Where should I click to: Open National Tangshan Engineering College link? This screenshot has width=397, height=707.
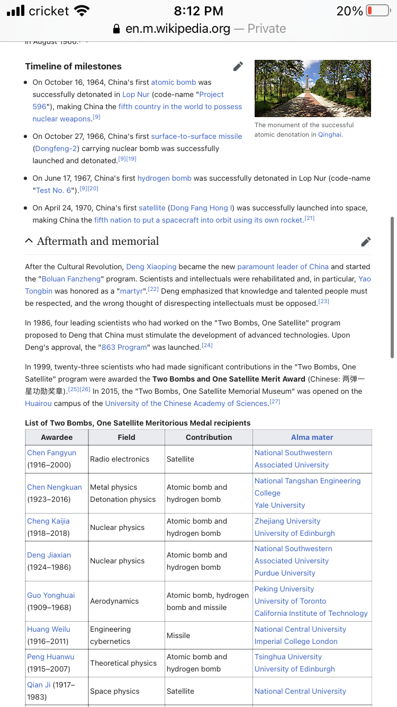[308, 487]
